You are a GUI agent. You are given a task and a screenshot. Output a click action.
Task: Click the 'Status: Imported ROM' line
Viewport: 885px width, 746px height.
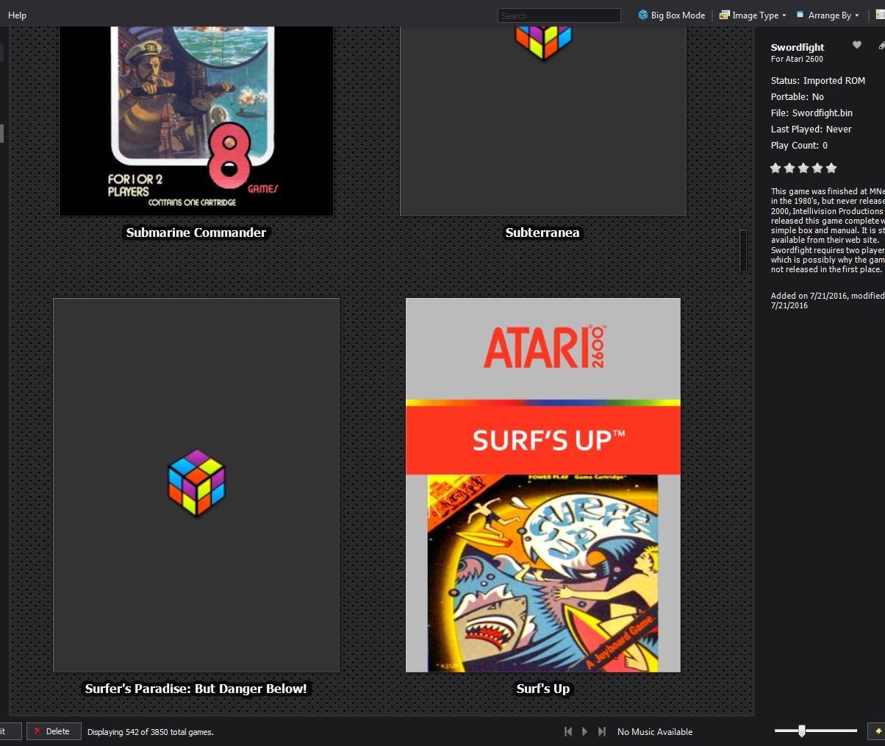coord(818,81)
